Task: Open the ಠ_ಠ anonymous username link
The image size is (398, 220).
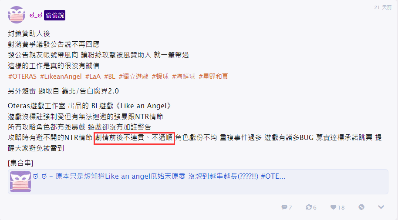Action: (36, 15)
